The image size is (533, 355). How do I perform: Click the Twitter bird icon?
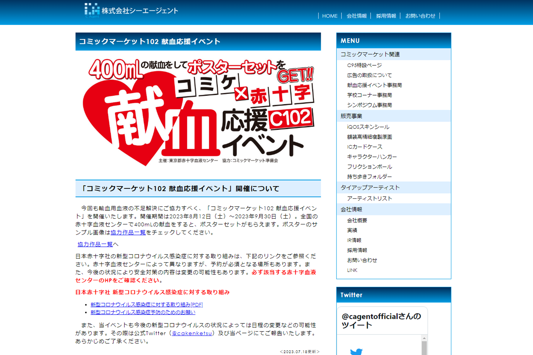(x=356, y=351)
